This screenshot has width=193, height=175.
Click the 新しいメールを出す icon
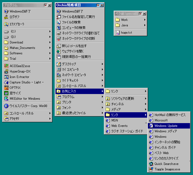point(59,46)
